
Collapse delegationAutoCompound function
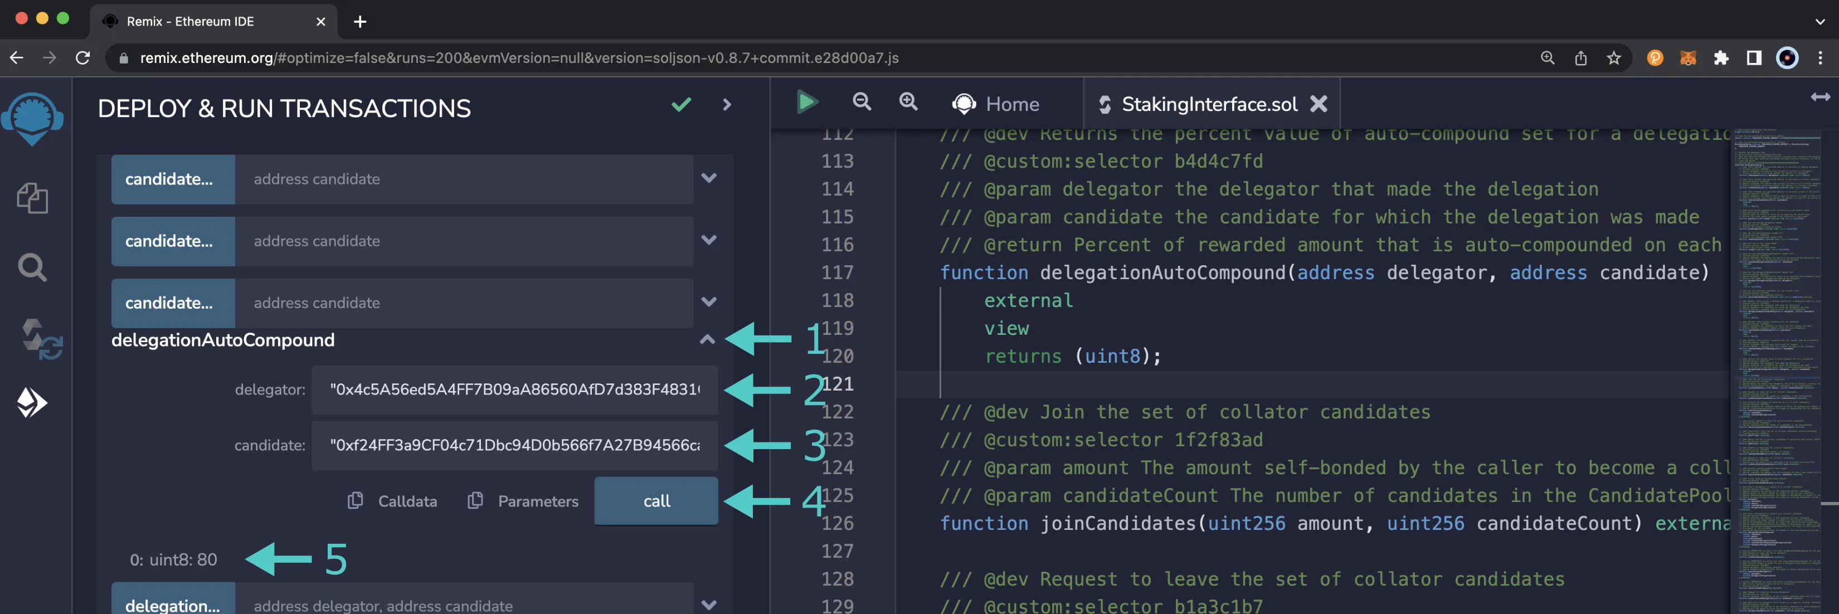tap(707, 340)
